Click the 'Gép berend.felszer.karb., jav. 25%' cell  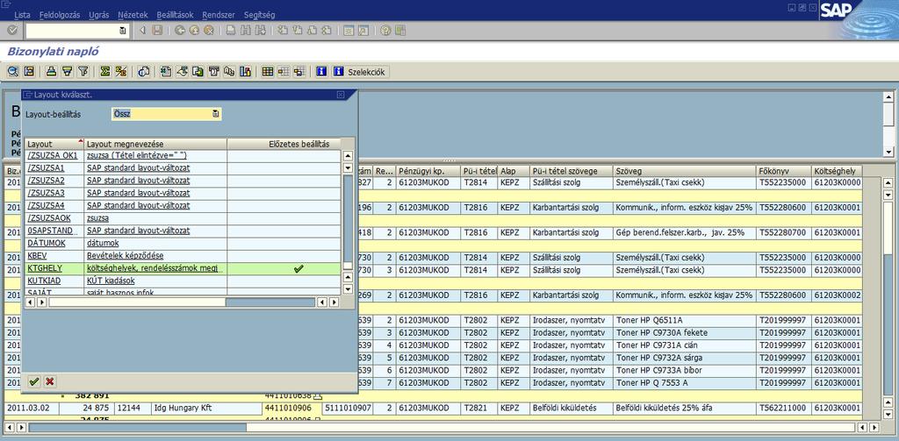click(x=684, y=233)
